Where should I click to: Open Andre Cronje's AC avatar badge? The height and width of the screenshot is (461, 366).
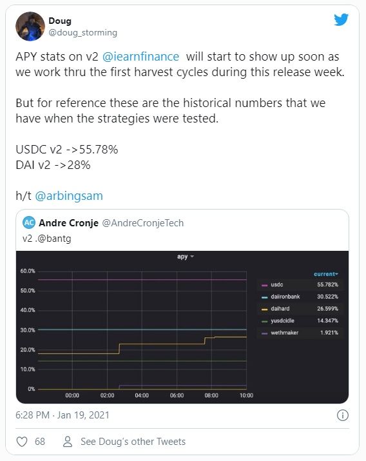click(29, 223)
